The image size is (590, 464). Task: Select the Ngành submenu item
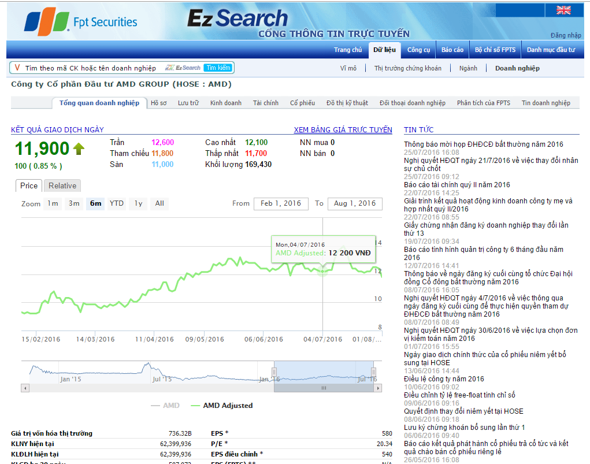468,68
